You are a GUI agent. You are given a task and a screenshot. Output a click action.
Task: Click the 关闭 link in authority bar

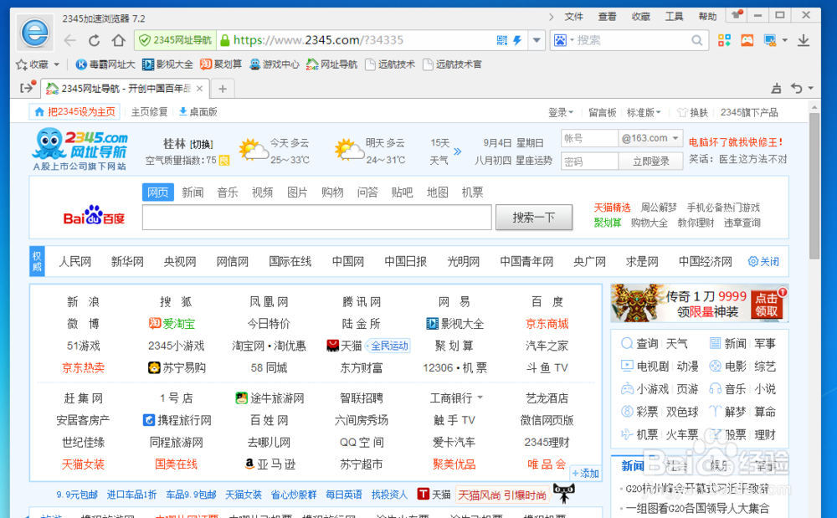coord(764,262)
